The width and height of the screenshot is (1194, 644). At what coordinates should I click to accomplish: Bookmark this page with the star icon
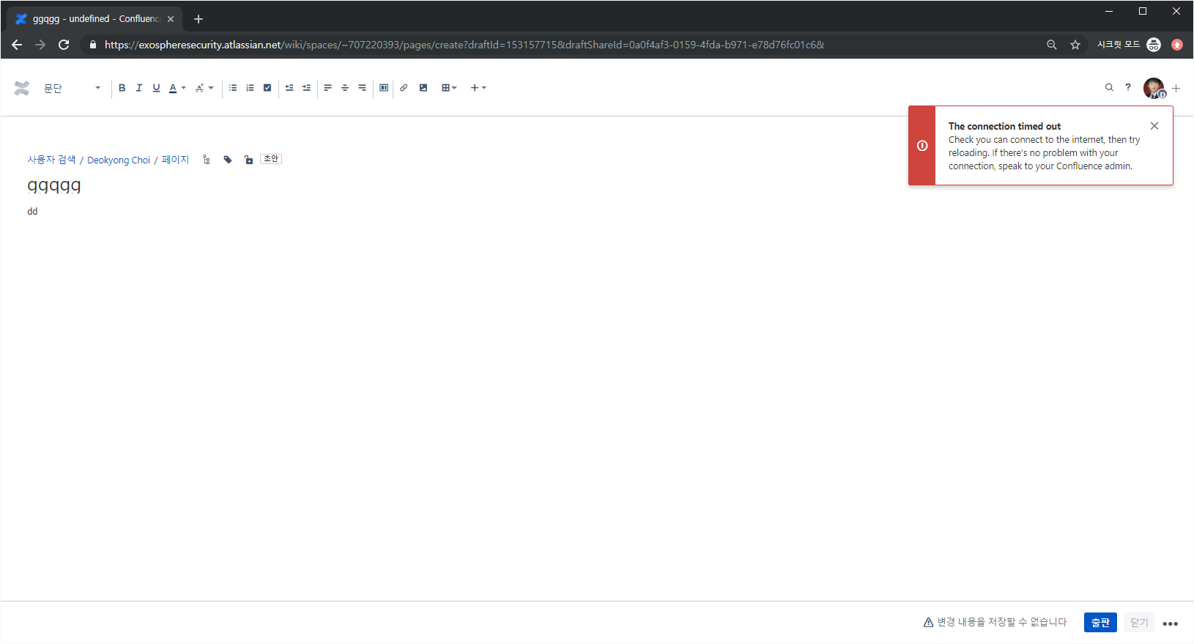[1075, 45]
